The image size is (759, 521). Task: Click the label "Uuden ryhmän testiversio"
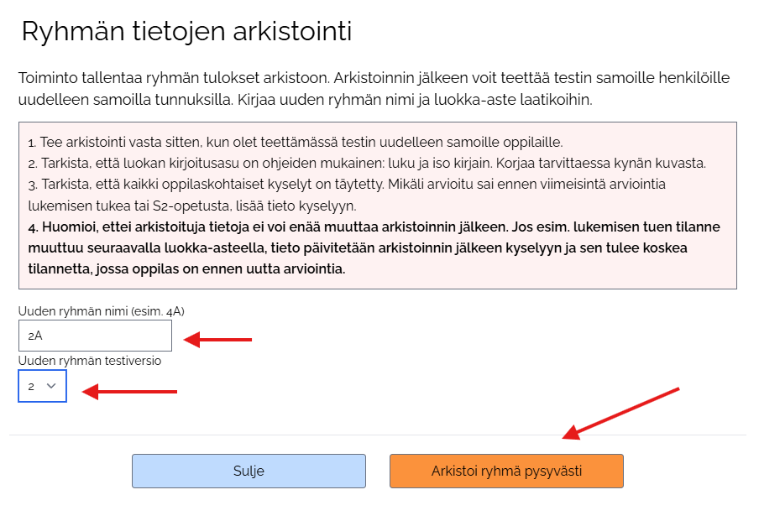90,361
